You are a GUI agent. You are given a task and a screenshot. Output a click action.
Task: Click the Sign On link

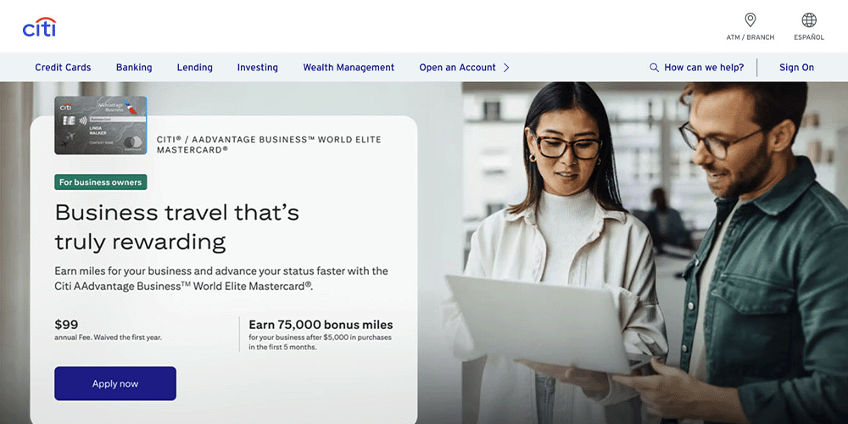pyautogui.click(x=796, y=68)
